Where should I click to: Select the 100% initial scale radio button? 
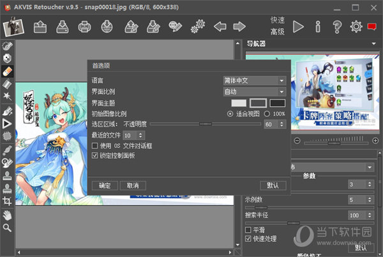point(266,113)
